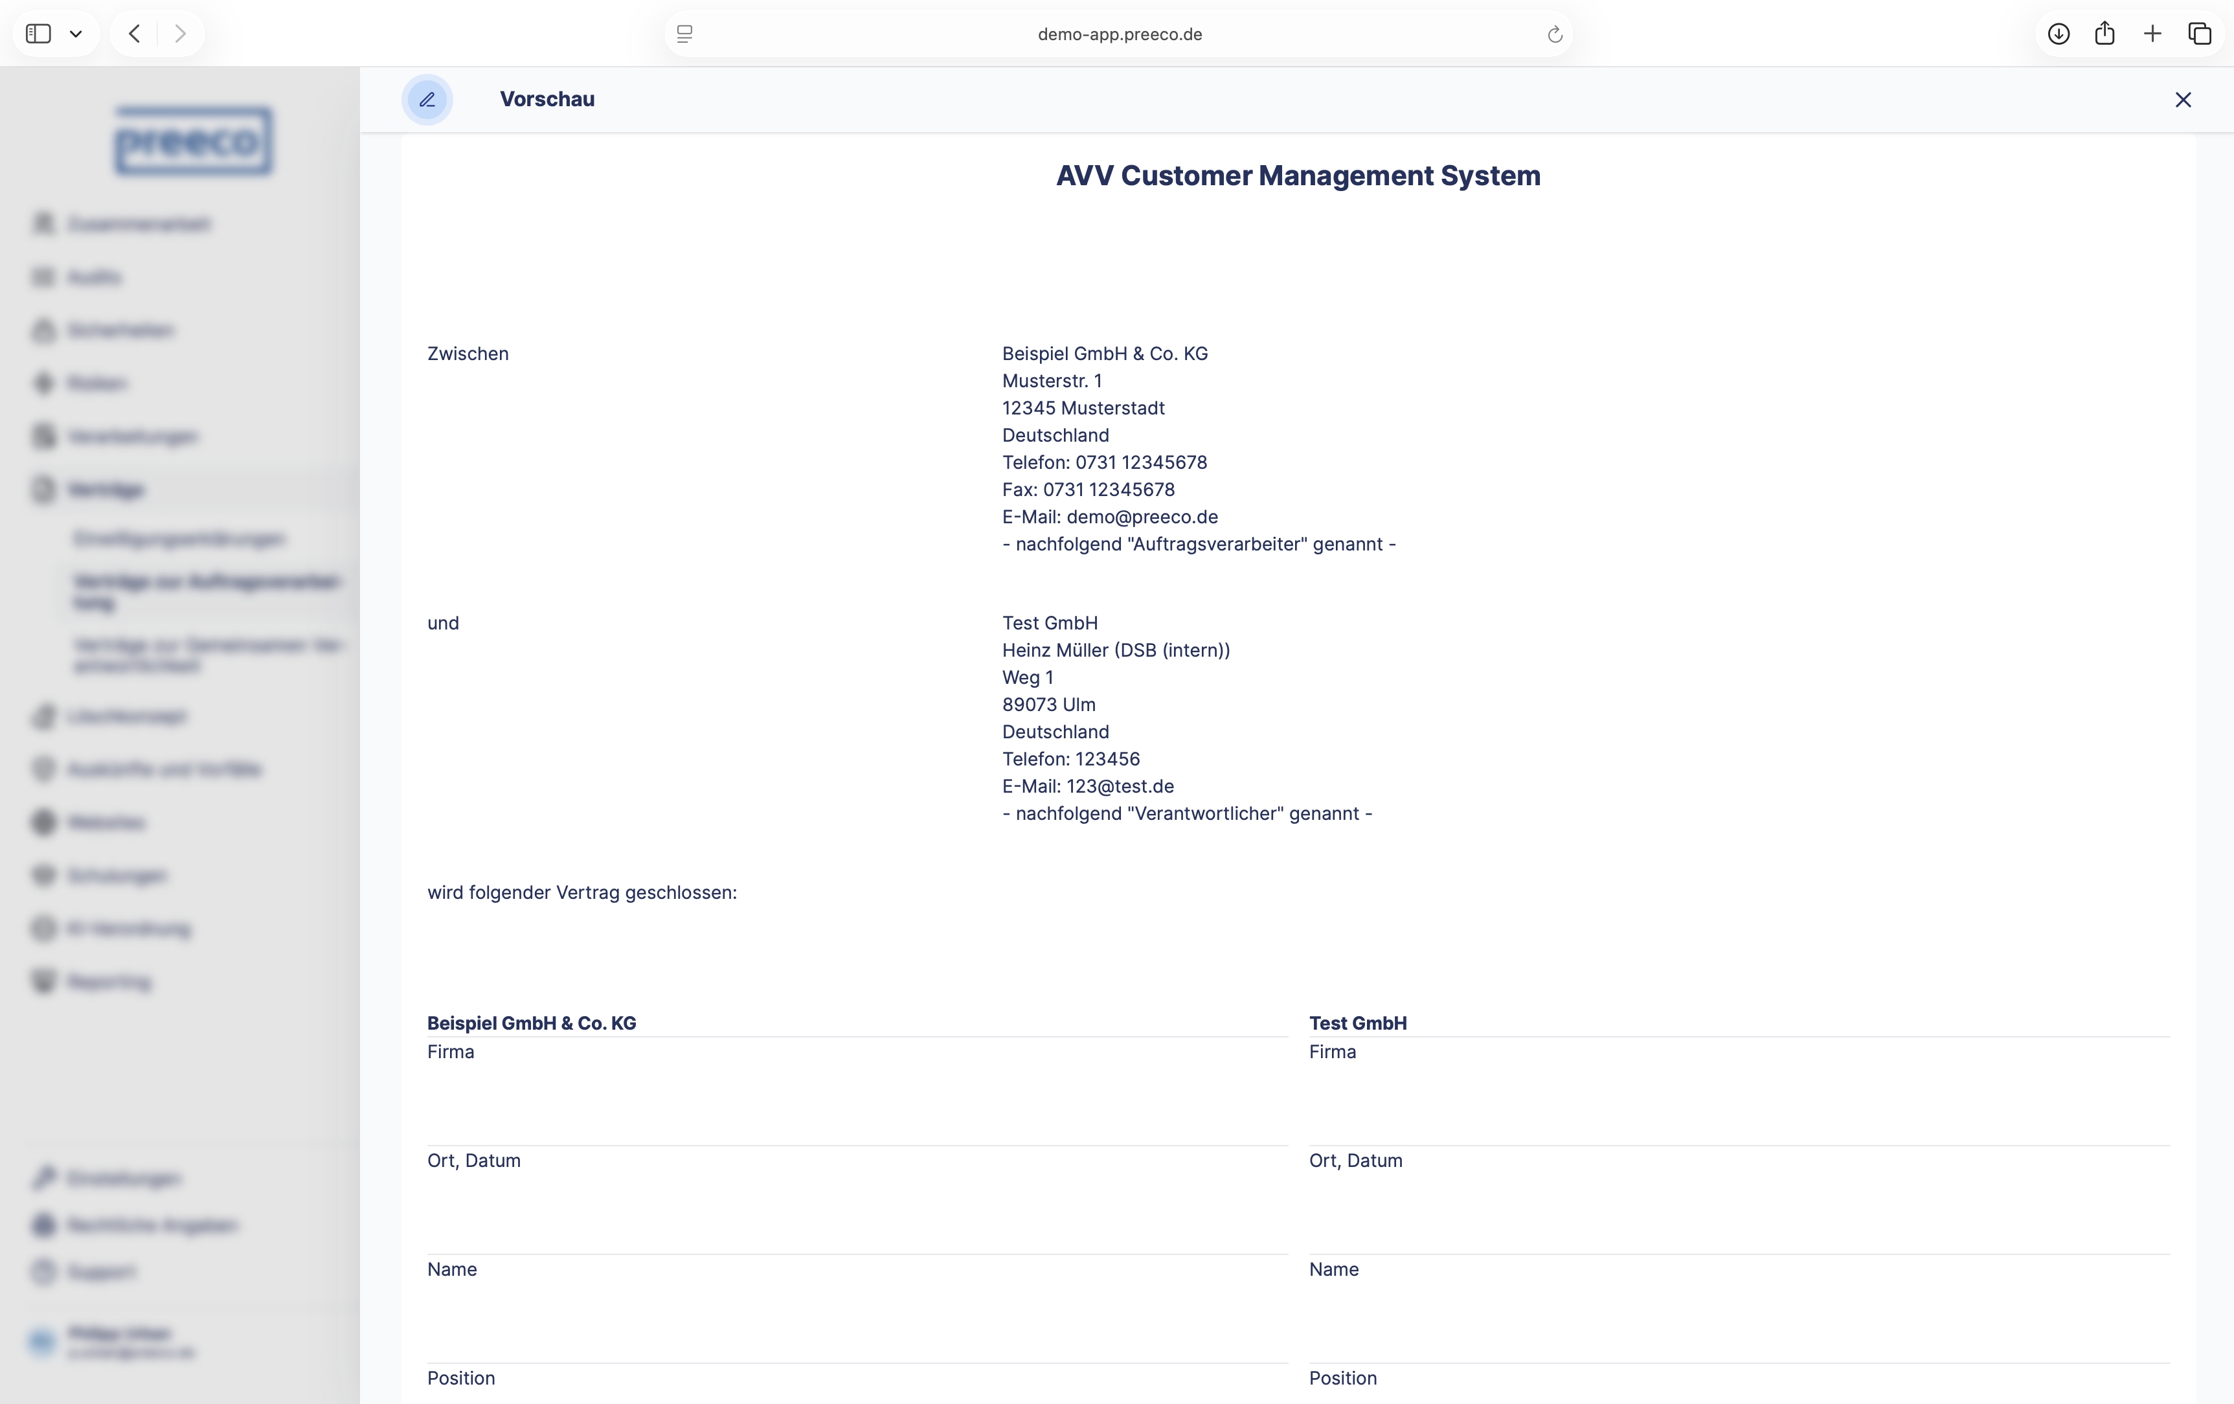Open Reporting in the sidebar menu
The width and height of the screenshot is (2234, 1404).
pyautogui.click(x=109, y=982)
